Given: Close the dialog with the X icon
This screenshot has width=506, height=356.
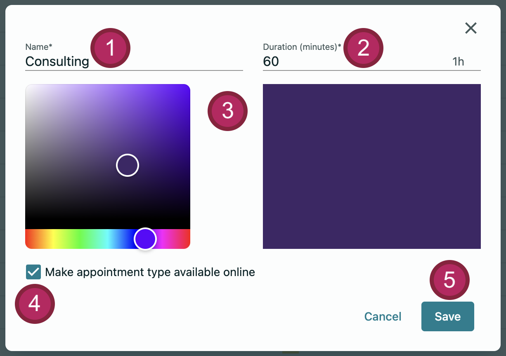Looking at the screenshot, I should point(471,28).
